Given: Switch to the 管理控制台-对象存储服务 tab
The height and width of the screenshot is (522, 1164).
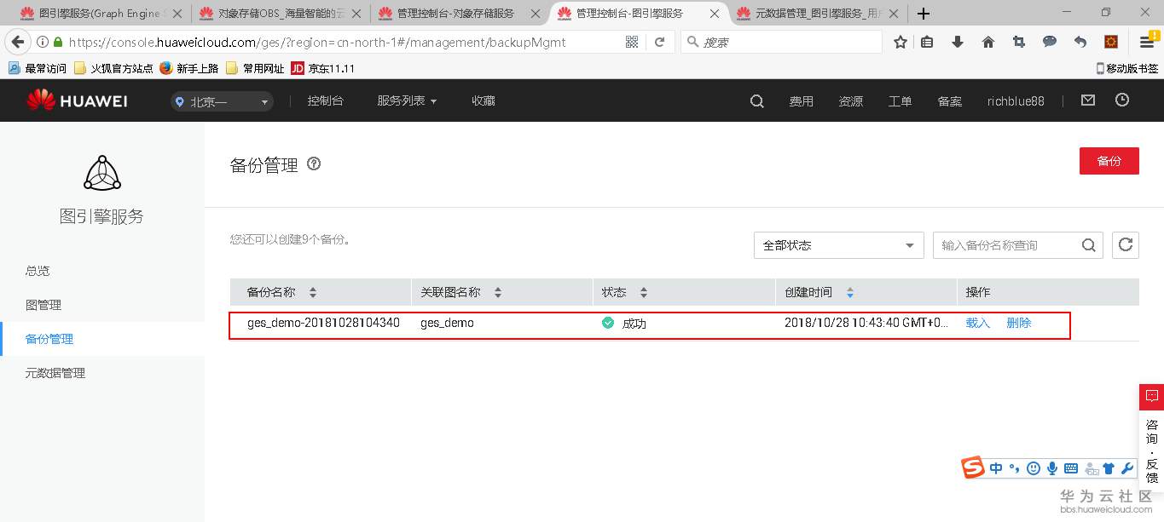Looking at the screenshot, I should 460,14.
